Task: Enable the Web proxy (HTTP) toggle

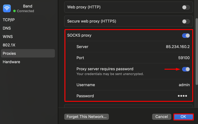Action: (186, 7)
